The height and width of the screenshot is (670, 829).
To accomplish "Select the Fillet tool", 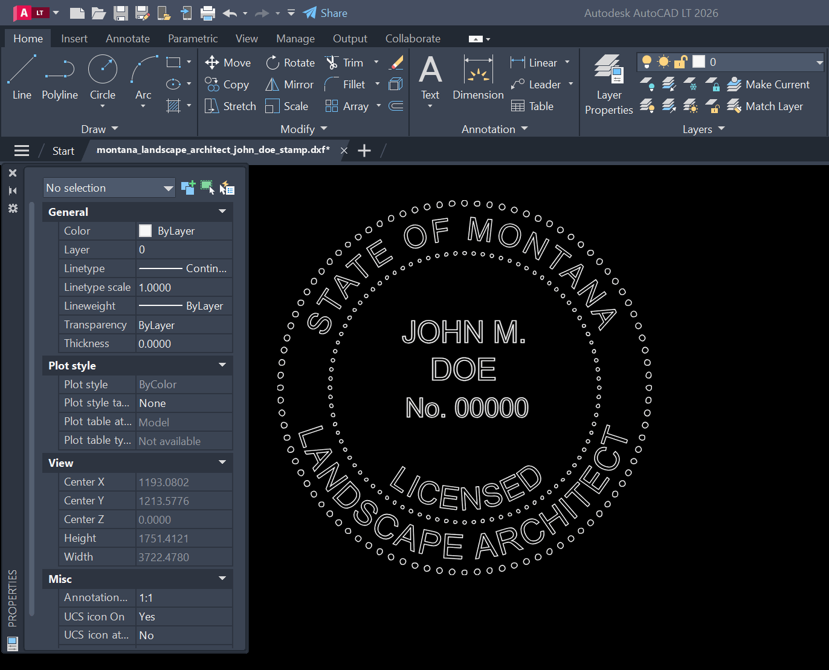I will point(345,84).
